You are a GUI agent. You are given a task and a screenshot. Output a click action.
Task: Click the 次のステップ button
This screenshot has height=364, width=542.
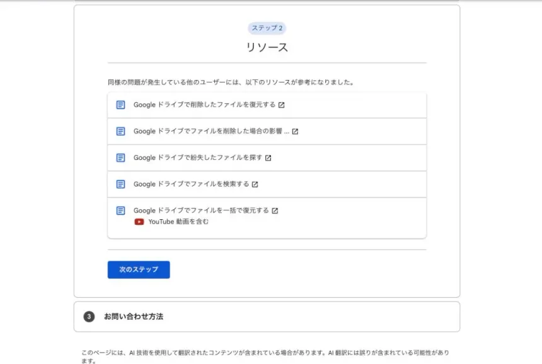tap(139, 270)
